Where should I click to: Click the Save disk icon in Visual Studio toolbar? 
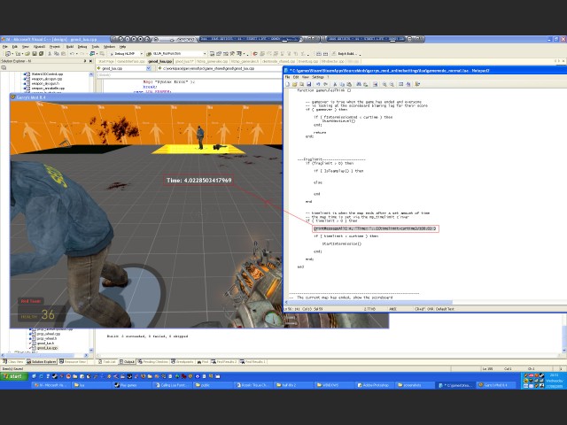pyautogui.click(x=35, y=54)
